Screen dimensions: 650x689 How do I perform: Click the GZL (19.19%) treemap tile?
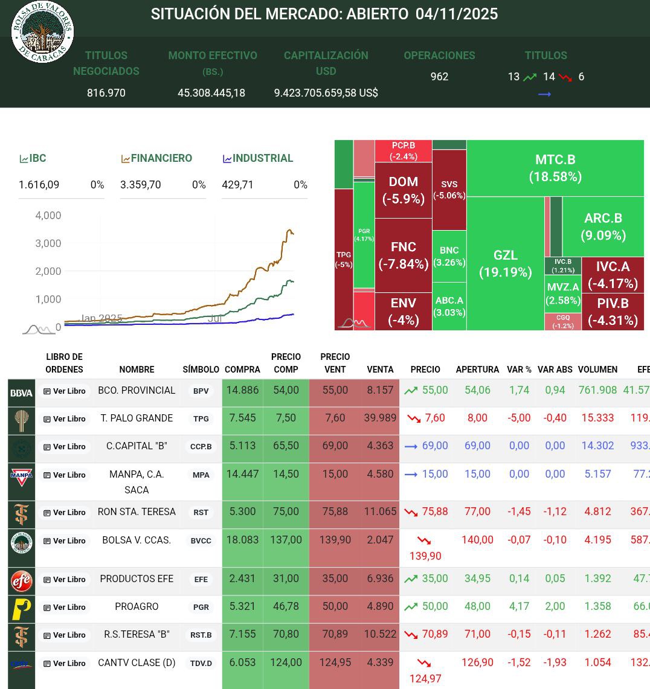click(x=506, y=264)
